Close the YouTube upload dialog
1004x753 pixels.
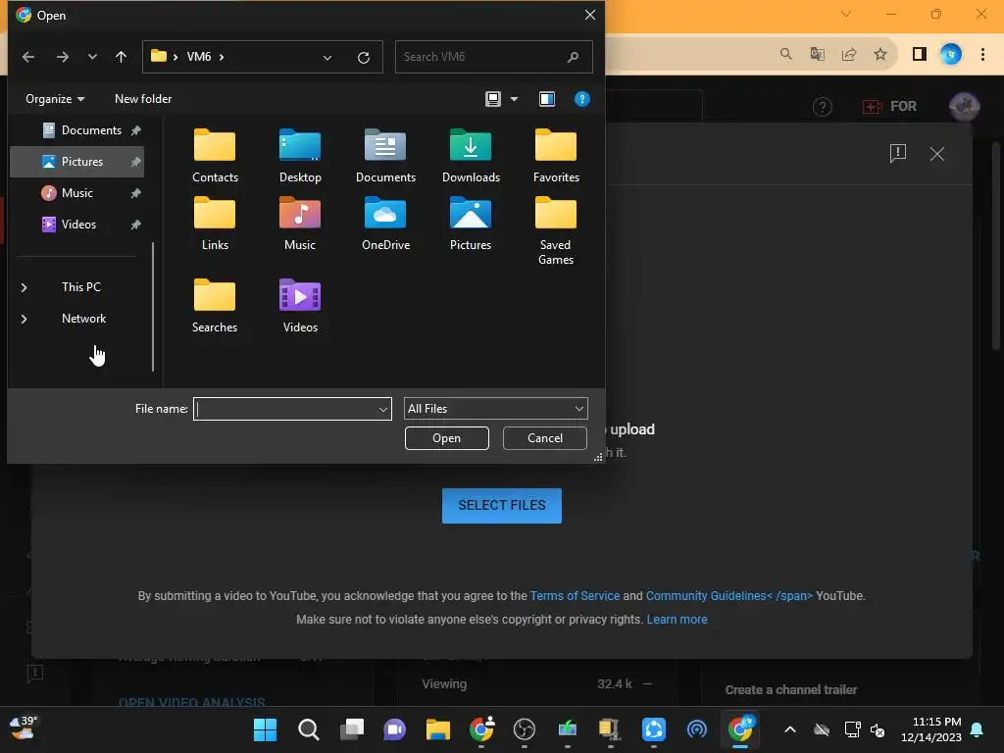(936, 154)
